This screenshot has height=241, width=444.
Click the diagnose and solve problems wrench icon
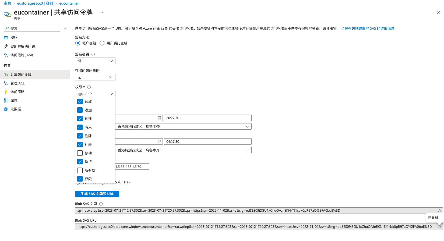[x=6, y=47]
